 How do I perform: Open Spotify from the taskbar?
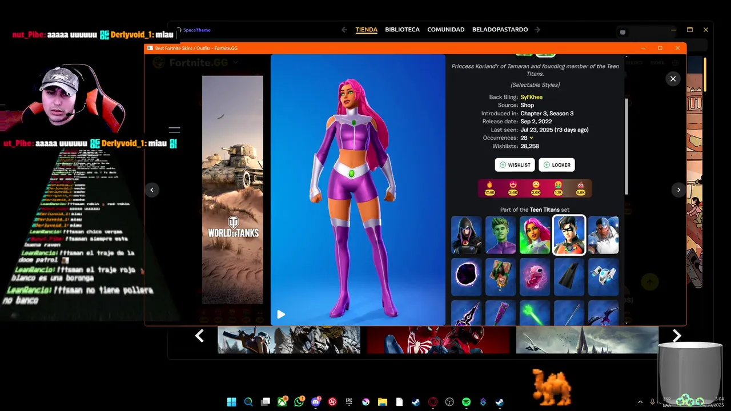[466, 402]
